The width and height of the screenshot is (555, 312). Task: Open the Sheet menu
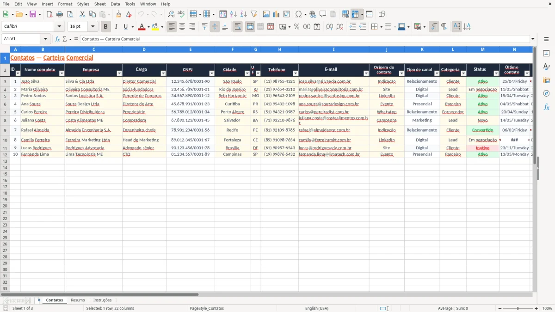coord(100,4)
